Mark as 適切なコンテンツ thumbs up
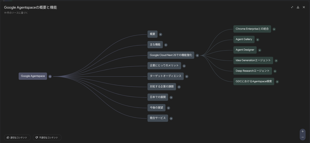310x143 pixels. click(17, 138)
